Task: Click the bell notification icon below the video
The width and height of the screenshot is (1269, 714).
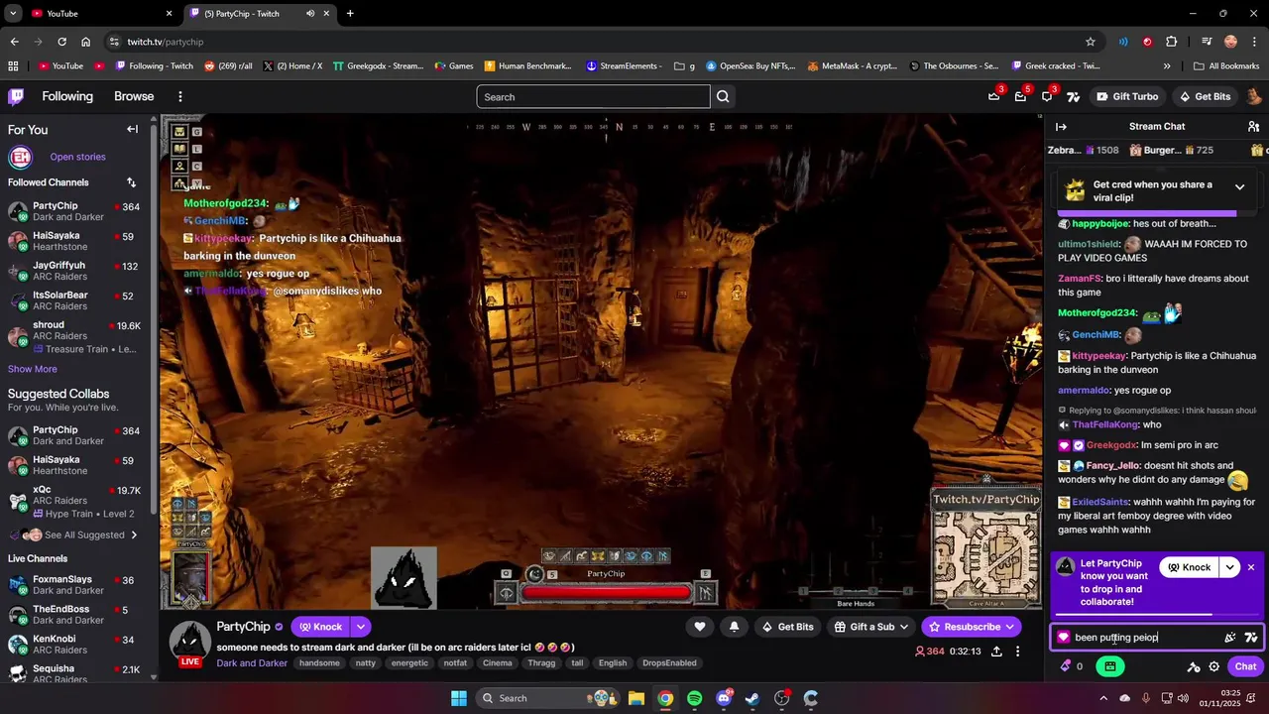Action: click(734, 627)
